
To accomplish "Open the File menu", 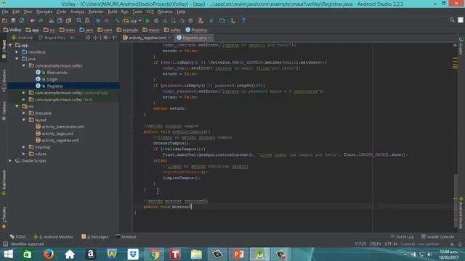I will [x=5, y=12].
